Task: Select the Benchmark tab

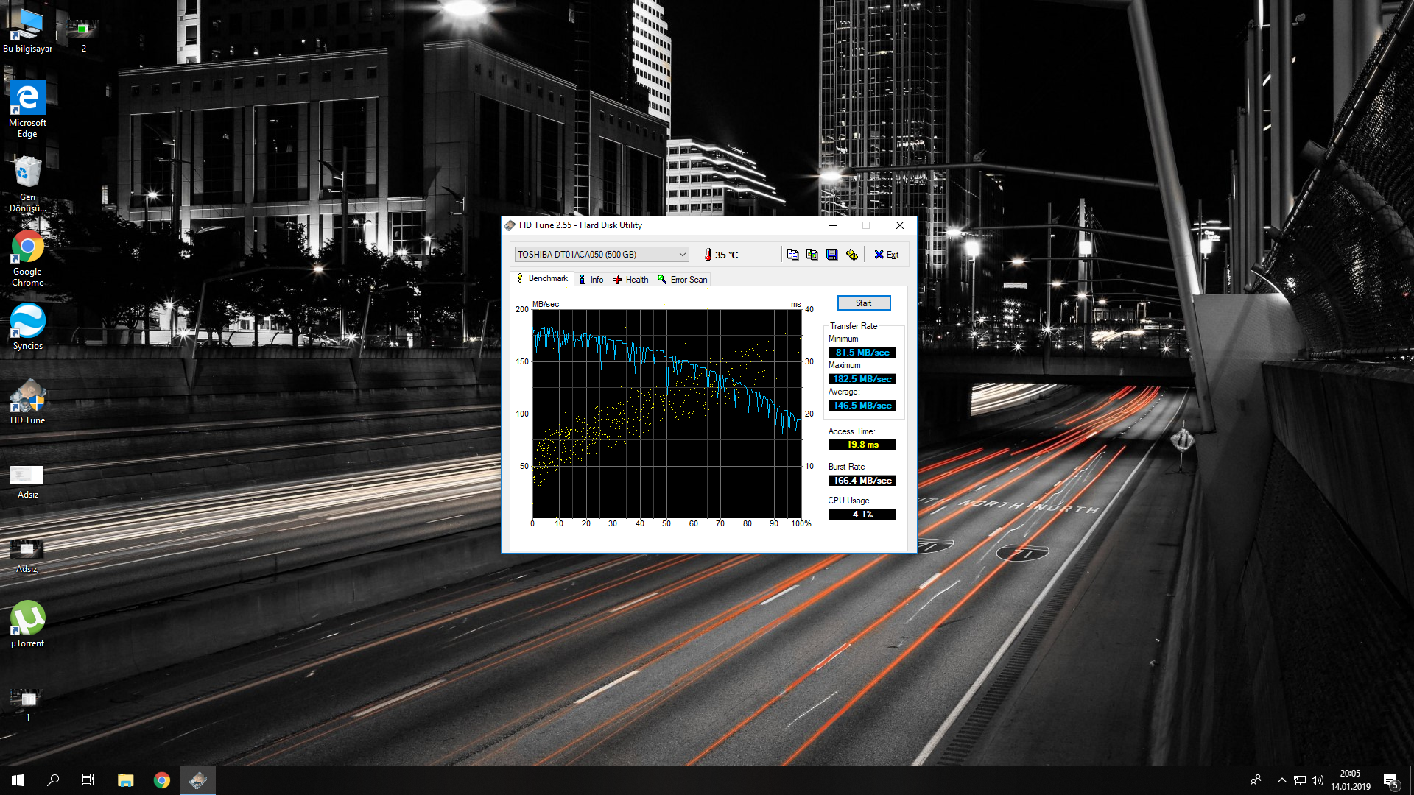Action: (542, 278)
